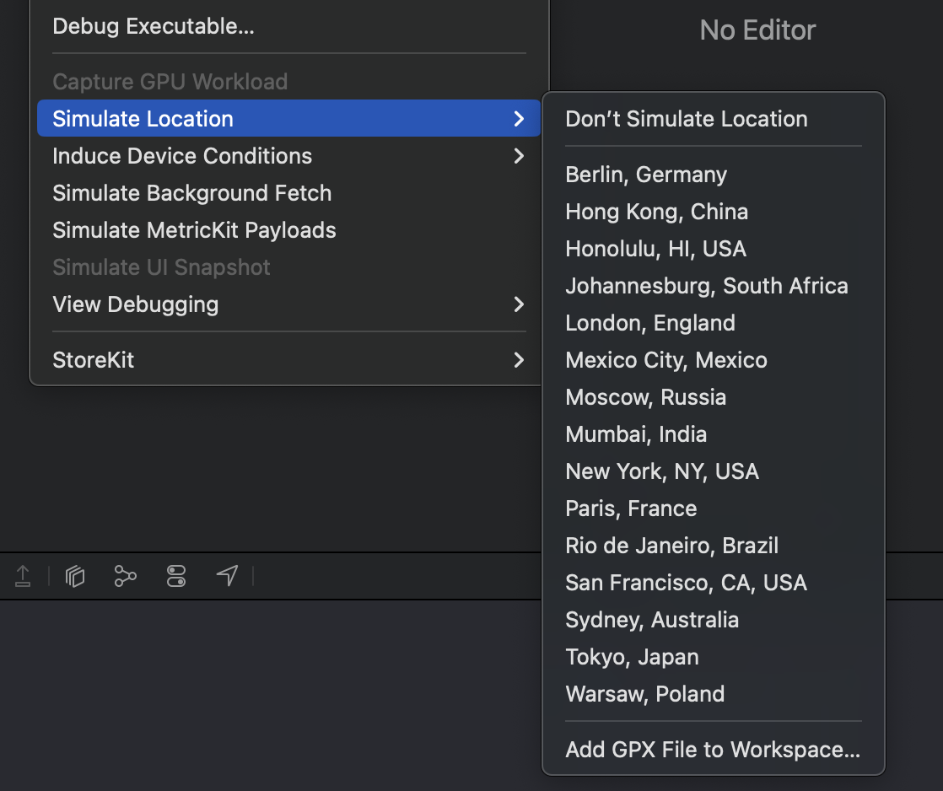
Task: Select Simulate MetricKit Payloads
Action: (289, 230)
